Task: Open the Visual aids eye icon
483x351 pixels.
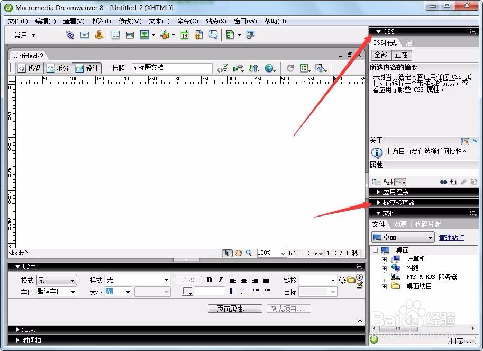Action: coord(321,68)
